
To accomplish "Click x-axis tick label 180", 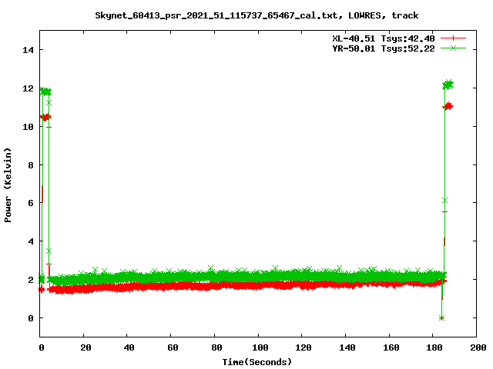I will coord(434,347).
